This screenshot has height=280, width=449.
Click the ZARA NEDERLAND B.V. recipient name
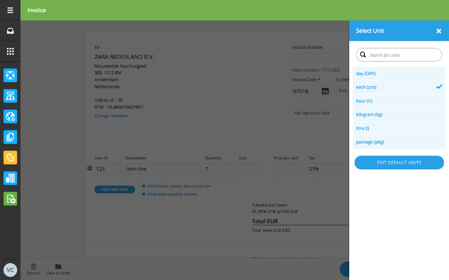pos(124,57)
